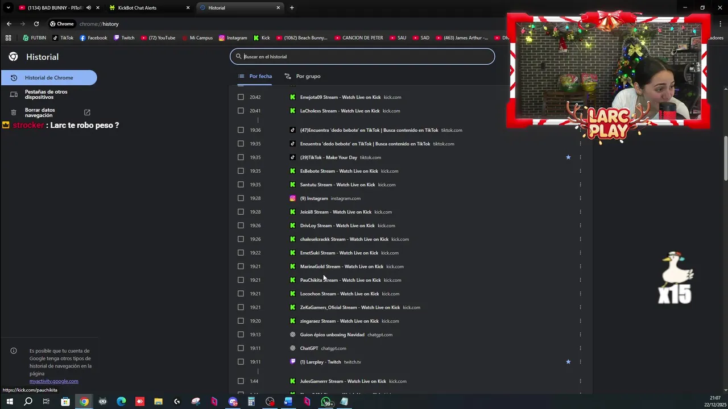This screenshot has width=728, height=409.
Task: Open the Twitch bookmark
Action: pyautogui.click(x=124, y=37)
